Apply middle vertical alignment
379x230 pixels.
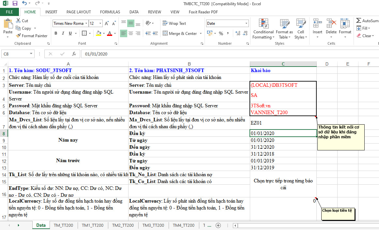coord(131,23)
